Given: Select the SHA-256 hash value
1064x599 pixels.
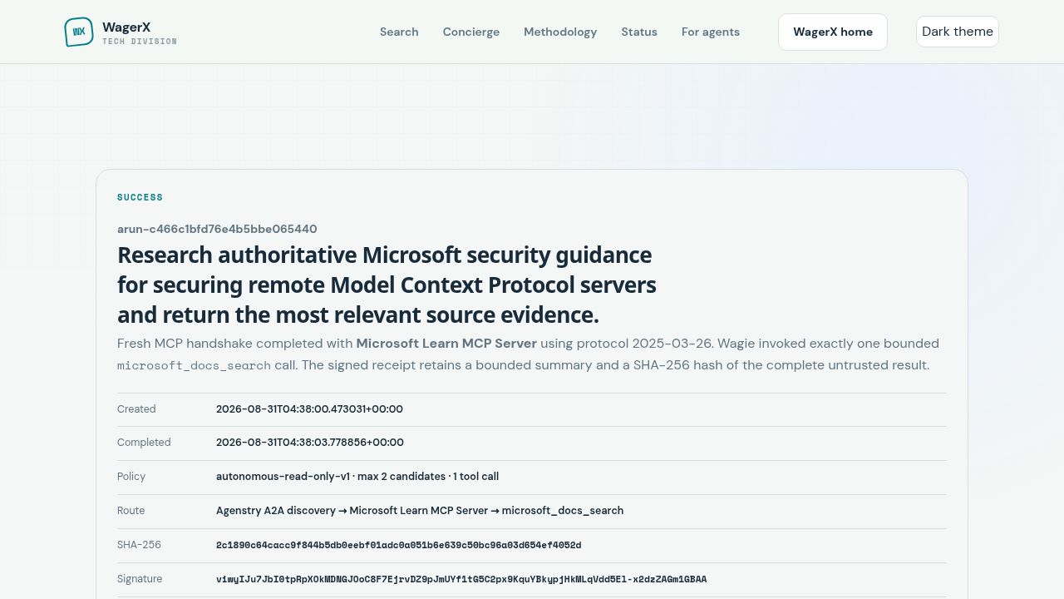Looking at the screenshot, I should click(399, 545).
